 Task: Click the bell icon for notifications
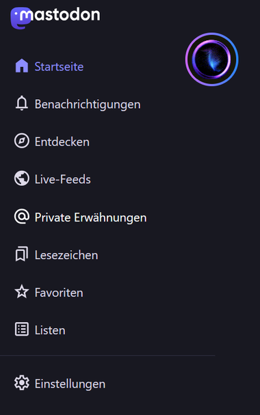click(x=22, y=103)
